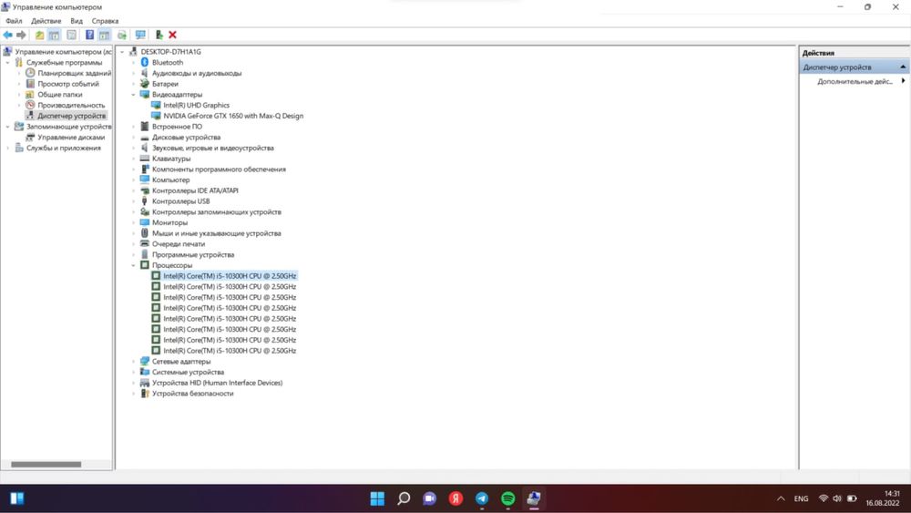
Task: Open Windows Start menu on taskbar
Action: click(x=378, y=498)
